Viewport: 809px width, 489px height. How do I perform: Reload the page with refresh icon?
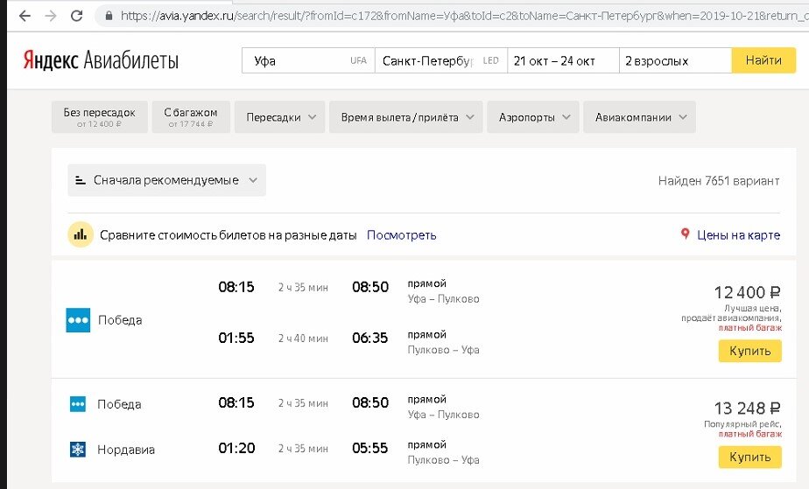pyautogui.click(x=77, y=16)
